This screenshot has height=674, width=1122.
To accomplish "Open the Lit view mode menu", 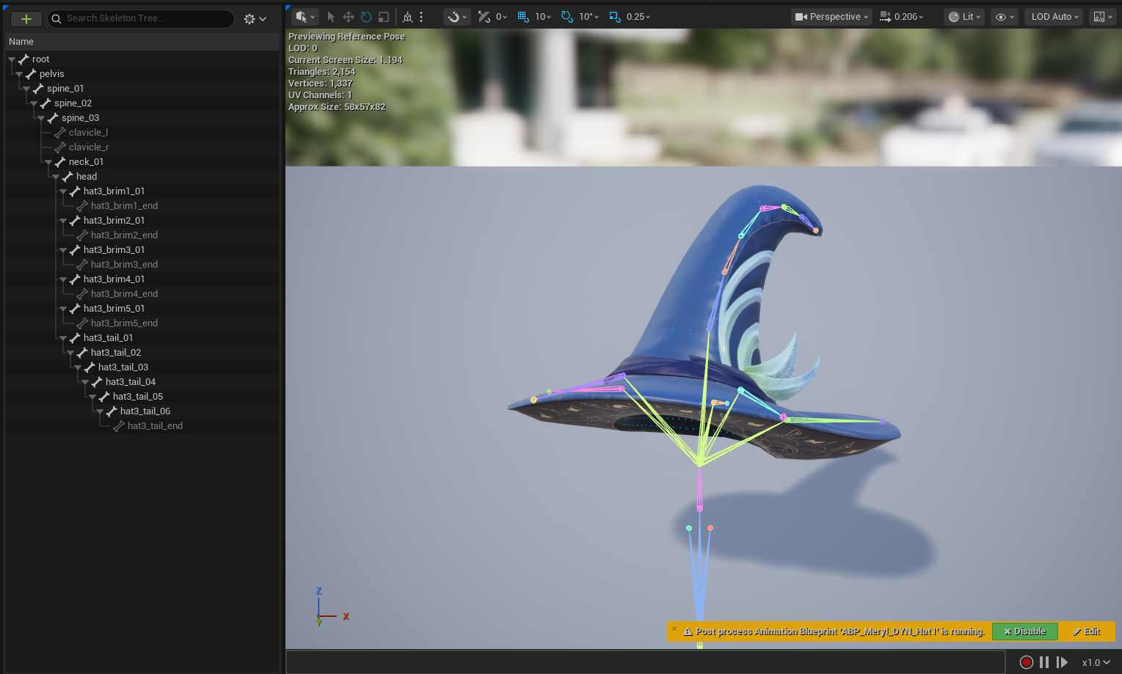I will 963,17.
